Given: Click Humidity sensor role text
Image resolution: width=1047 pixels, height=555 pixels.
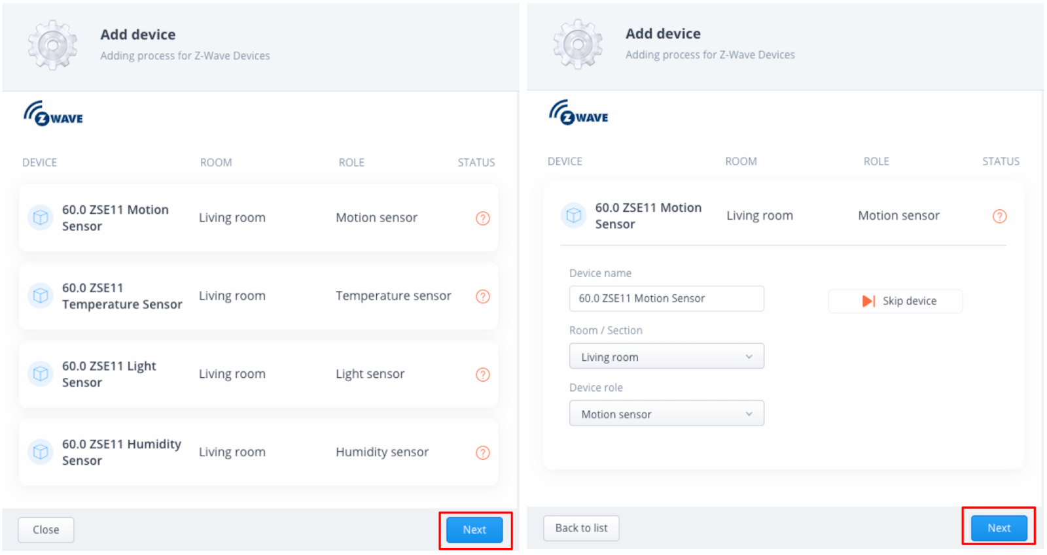Looking at the screenshot, I should click(x=382, y=452).
